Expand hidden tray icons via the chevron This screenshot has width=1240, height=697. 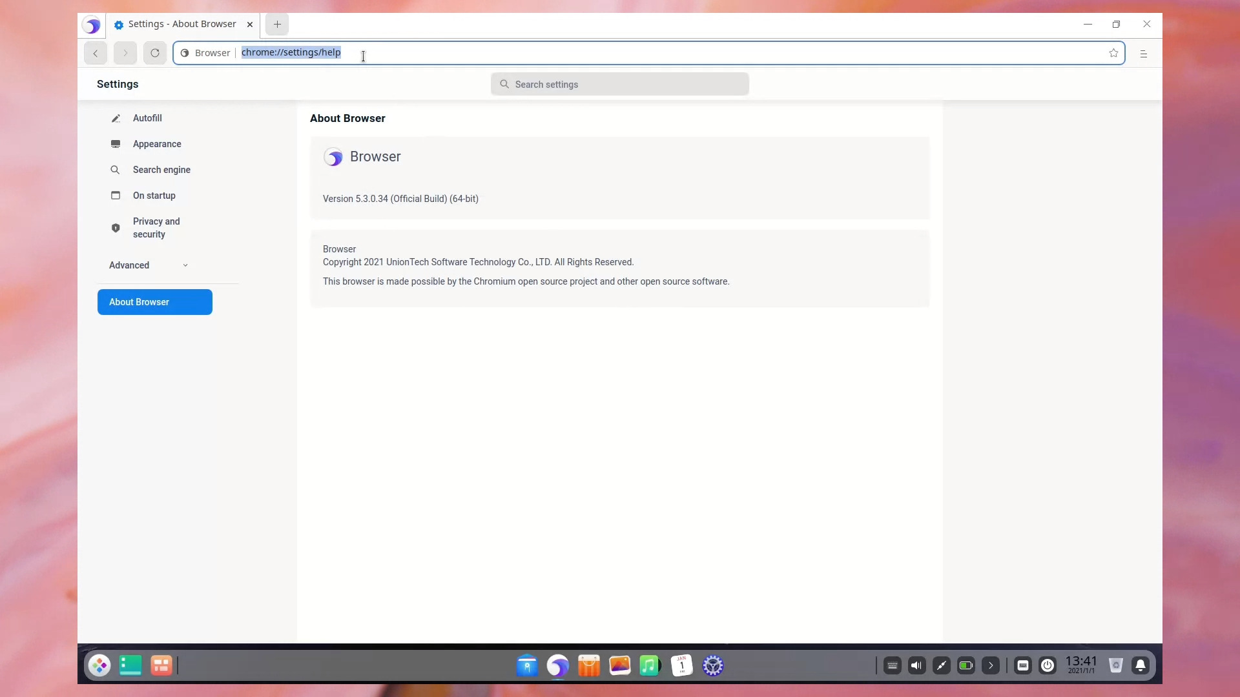point(991,665)
